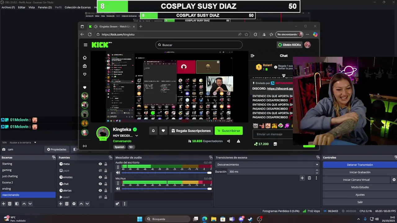This screenshot has width=397, height=223.
Task: Open the Archivo menu
Action: [8, 7]
